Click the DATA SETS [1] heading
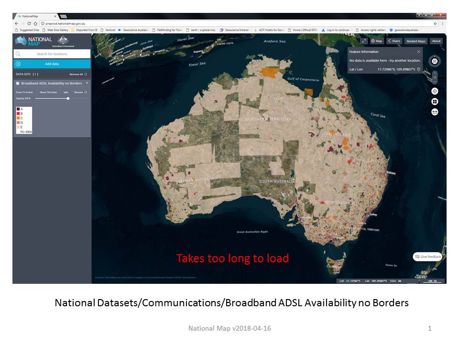Viewport: 459px width, 344px height. (27, 75)
